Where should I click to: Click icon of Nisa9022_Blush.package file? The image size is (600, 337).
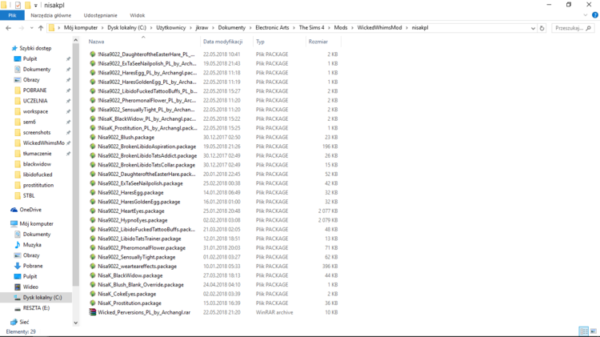coord(92,137)
